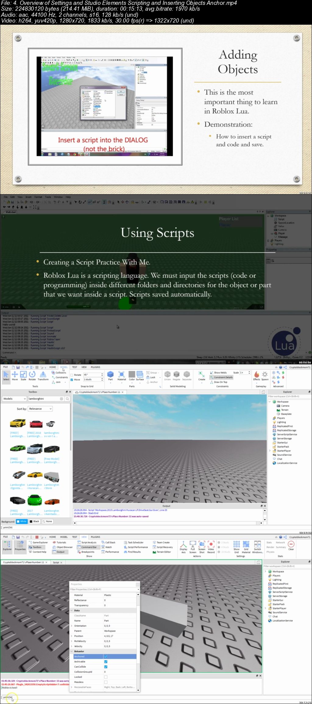The width and height of the screenshot is (312, 704).
Task: Set Toolbox background to White
Action: (x=22, y=521)
